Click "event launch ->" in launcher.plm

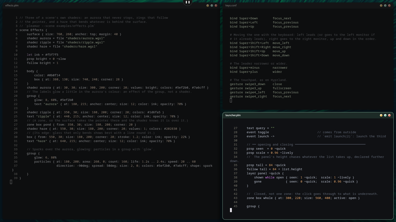tap(260, 136)
